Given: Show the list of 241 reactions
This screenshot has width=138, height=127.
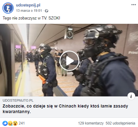Looking at the screenshot, I should tap(22, 123).
